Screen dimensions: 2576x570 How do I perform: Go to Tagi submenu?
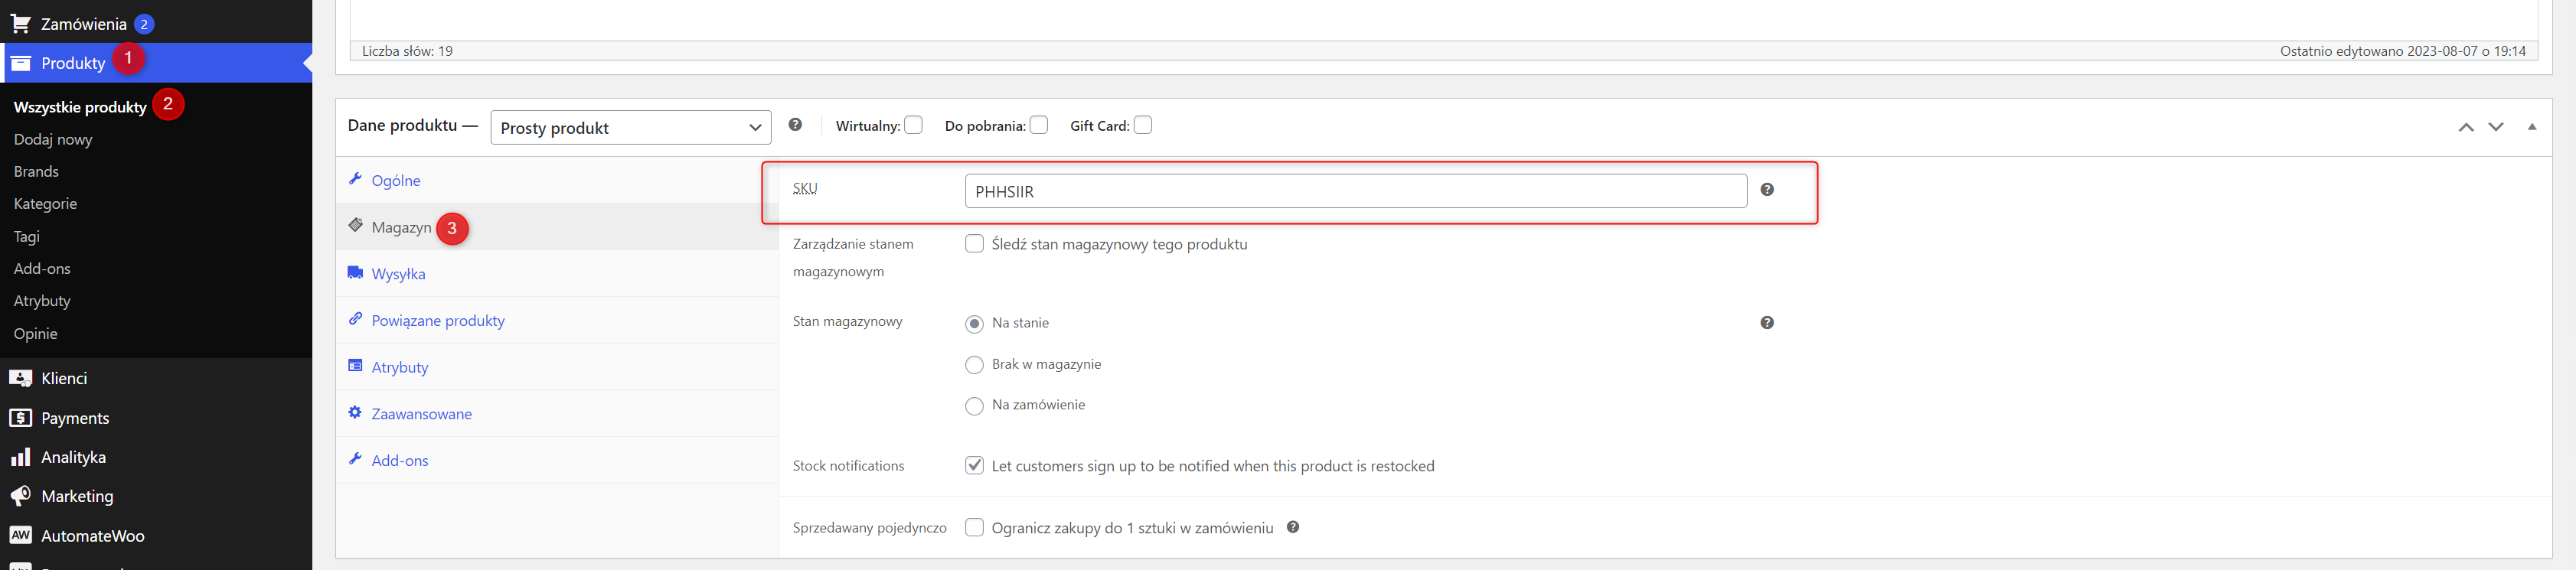pos(27,237)
